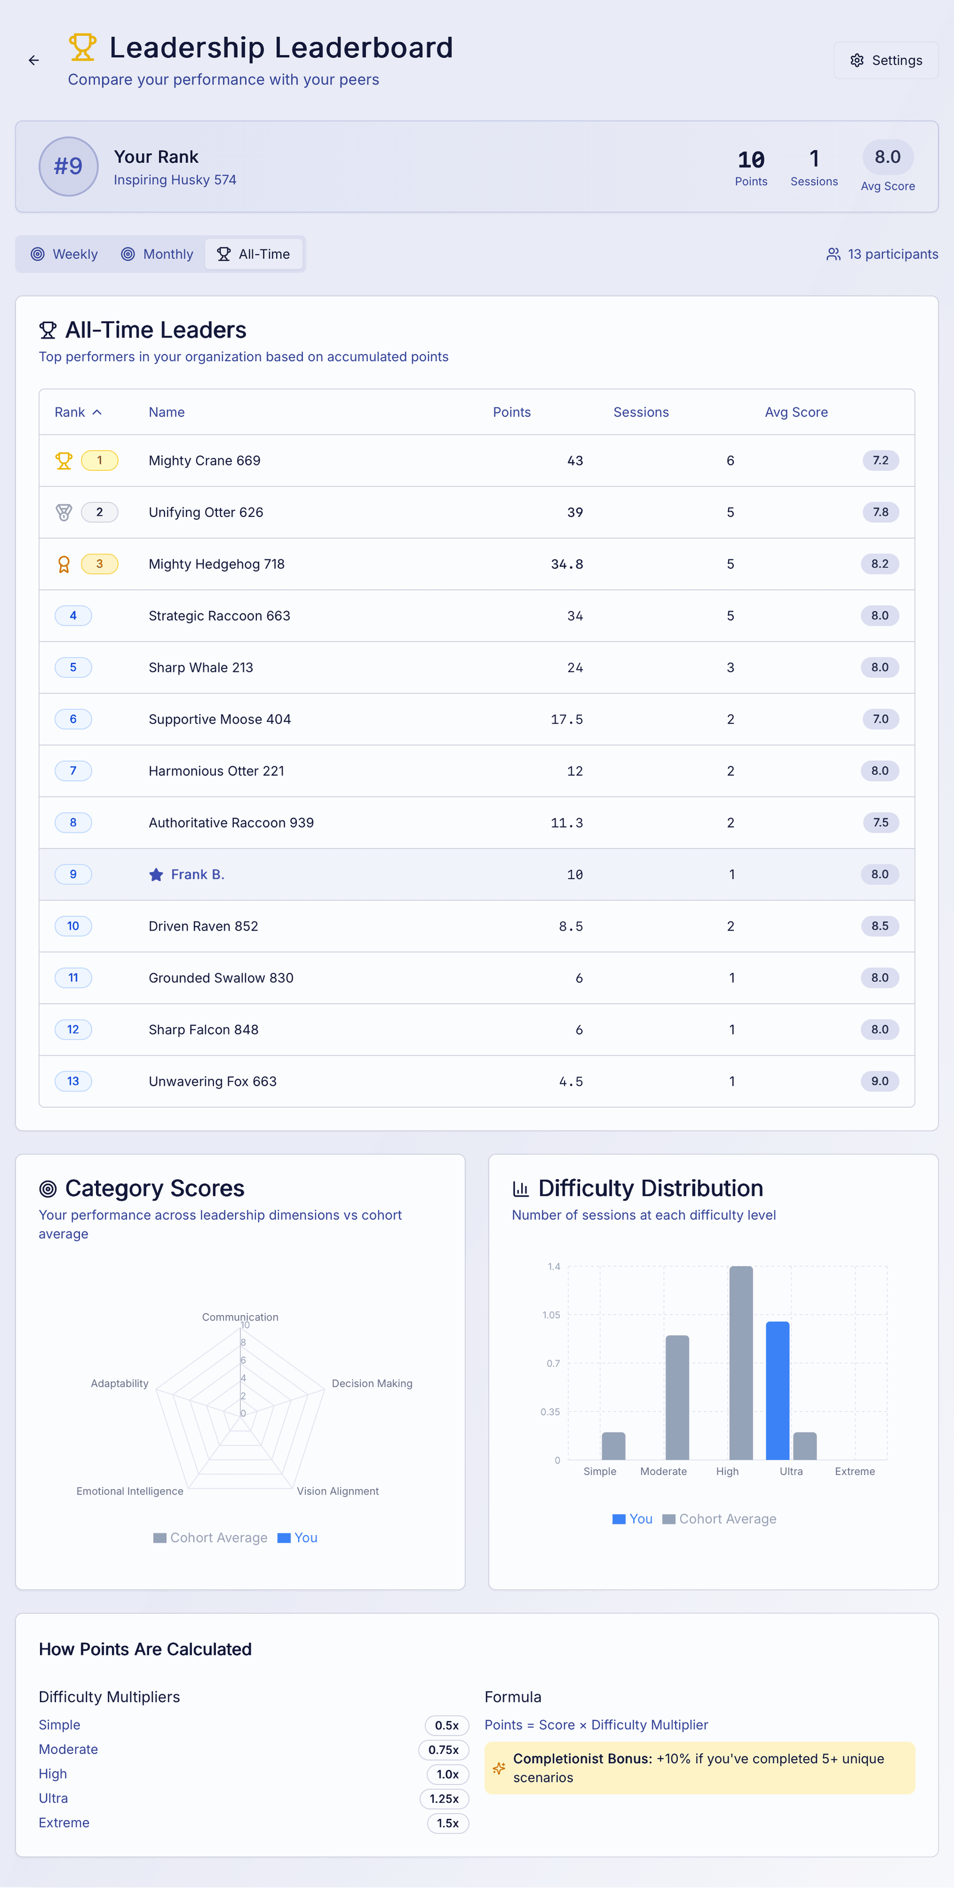Image resolution: width=954 pixels, height=1888 pixels.
Task: Click the back arrow near the title
Action: tap(33, 60)
